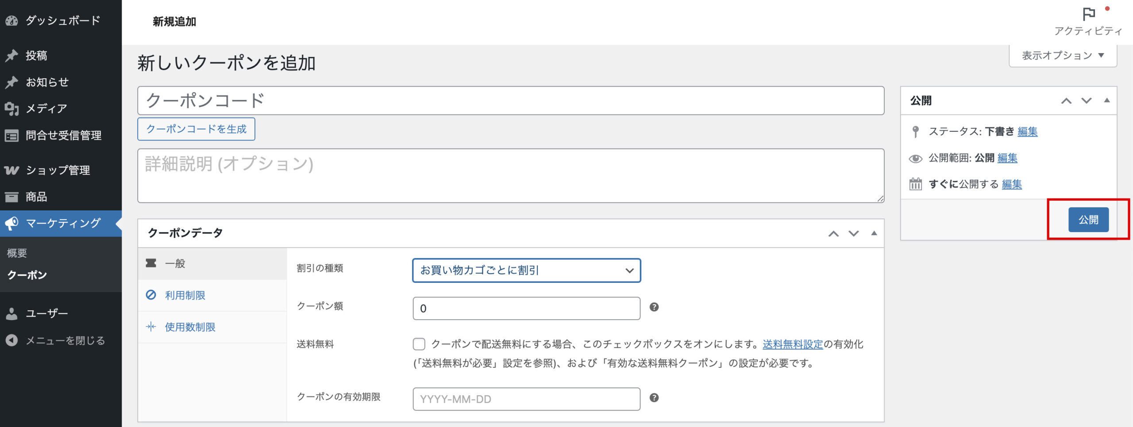Click the 送料無料設定 link
The width and height of the screenshot is (1133, 427).
point(792,344)
